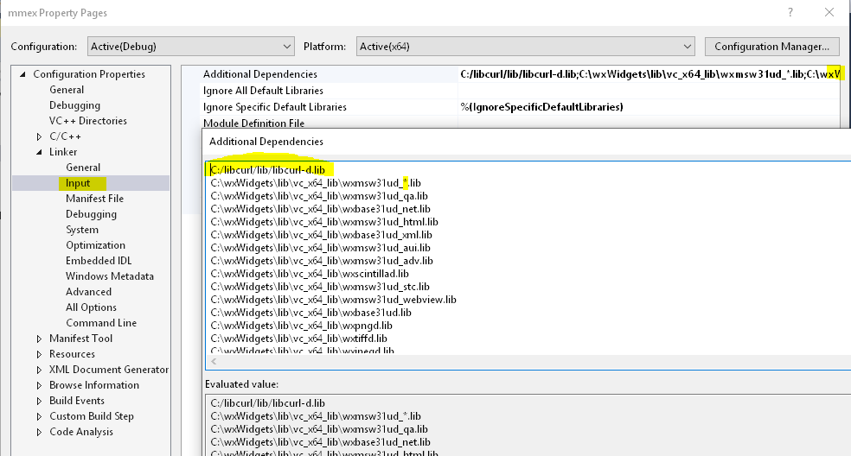Click the %(IgnoreSpecificDefaultLibraries) value
This screenshot has width=851, height=456.
(541, 107)
